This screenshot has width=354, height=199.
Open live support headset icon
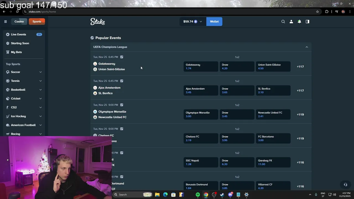[x=345, y=185]
